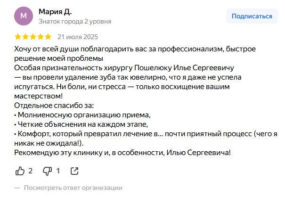Image resolution: width=285 pixels, height=197 pixels.
Task: Click the like count number 2
Action: point(30,171)
